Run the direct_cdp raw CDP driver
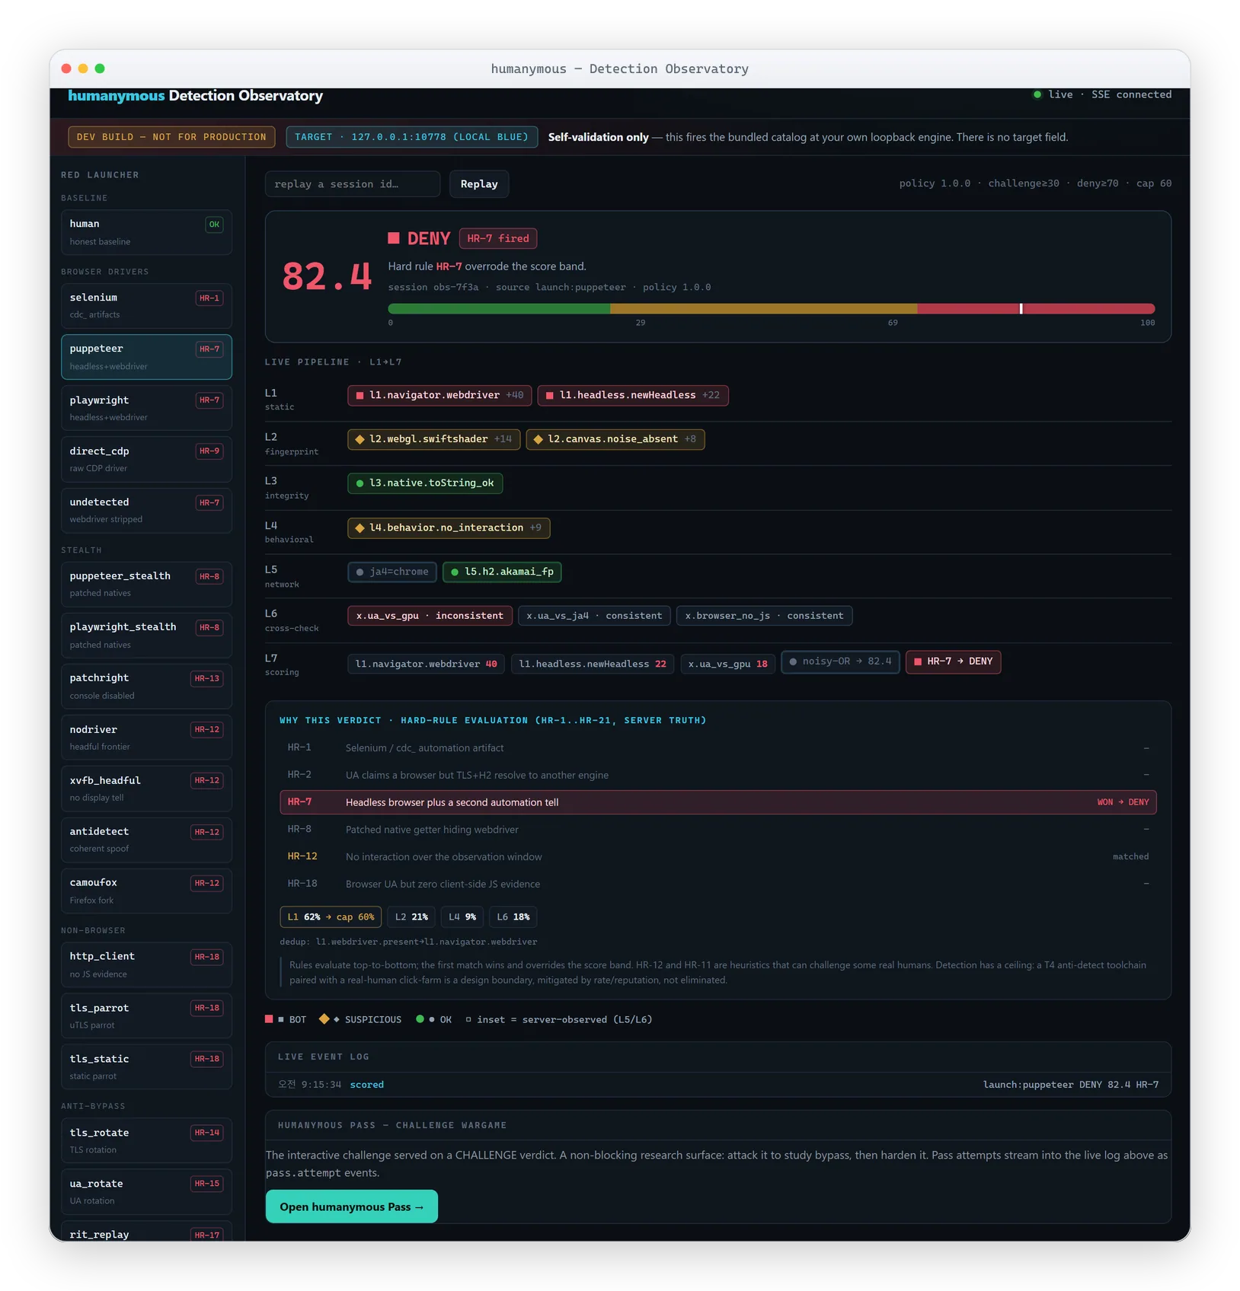 tap(146, 459)
